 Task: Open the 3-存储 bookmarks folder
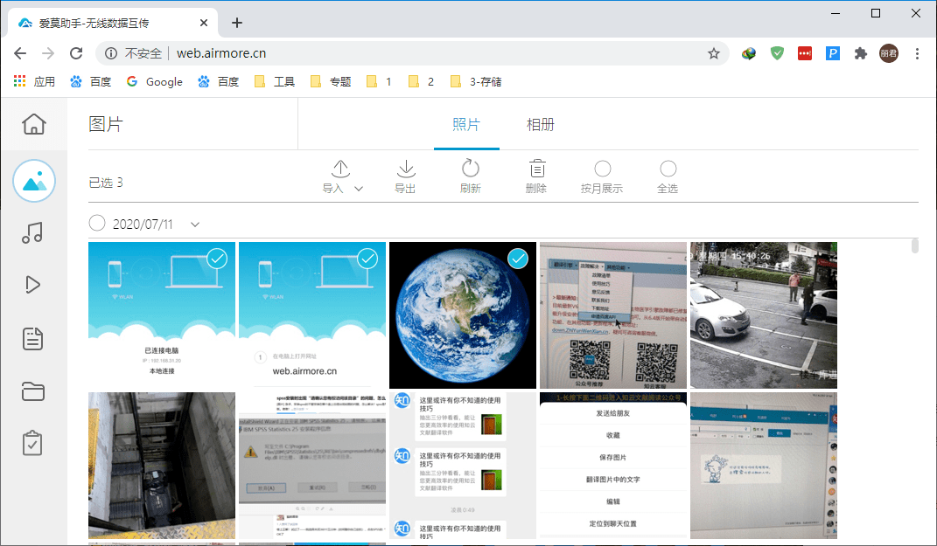click(x=476, y=81)
